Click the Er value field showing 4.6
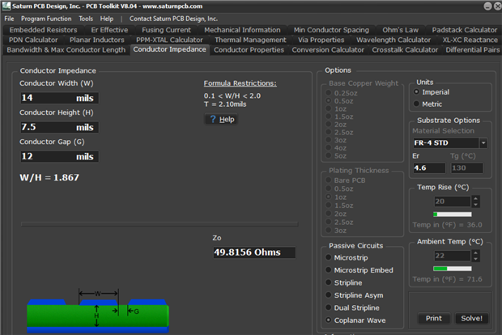 coord(429,167)
